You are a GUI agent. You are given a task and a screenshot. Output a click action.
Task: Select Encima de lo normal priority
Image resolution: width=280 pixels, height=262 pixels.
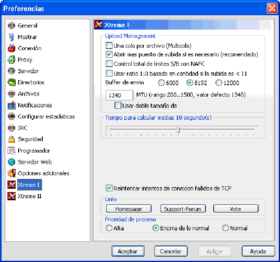pyautogui.click(x=156, y=228)
